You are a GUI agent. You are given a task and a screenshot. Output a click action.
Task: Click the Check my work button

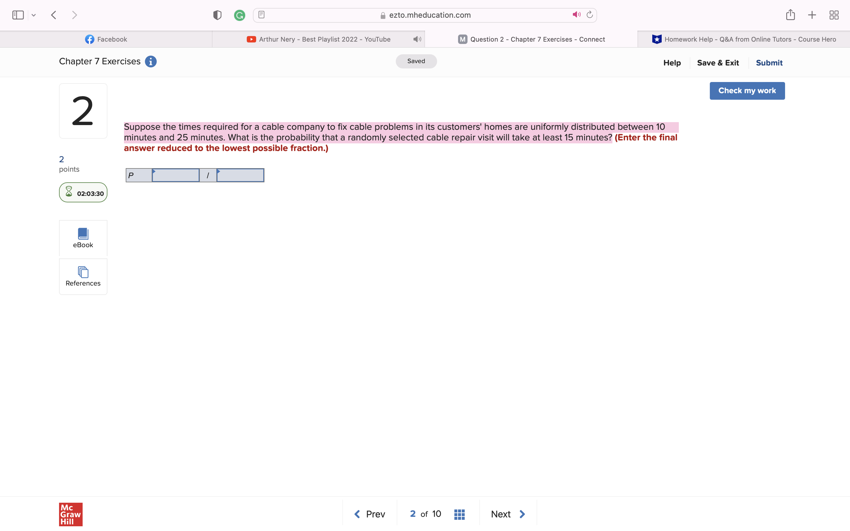click(x=747, y=90)
